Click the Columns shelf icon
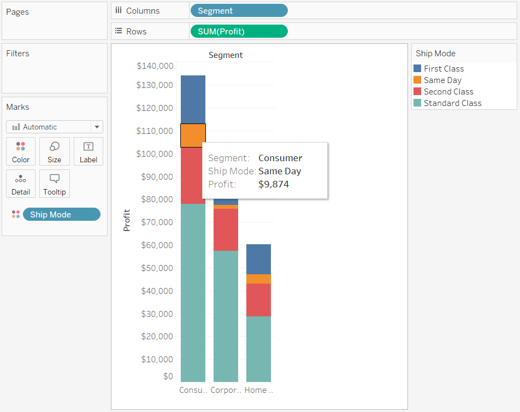The image size is (520, 412). pos(119,10)
